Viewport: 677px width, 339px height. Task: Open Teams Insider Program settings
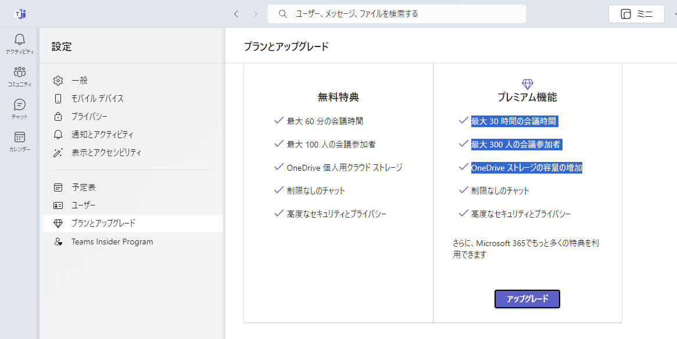tap(132, 241)
